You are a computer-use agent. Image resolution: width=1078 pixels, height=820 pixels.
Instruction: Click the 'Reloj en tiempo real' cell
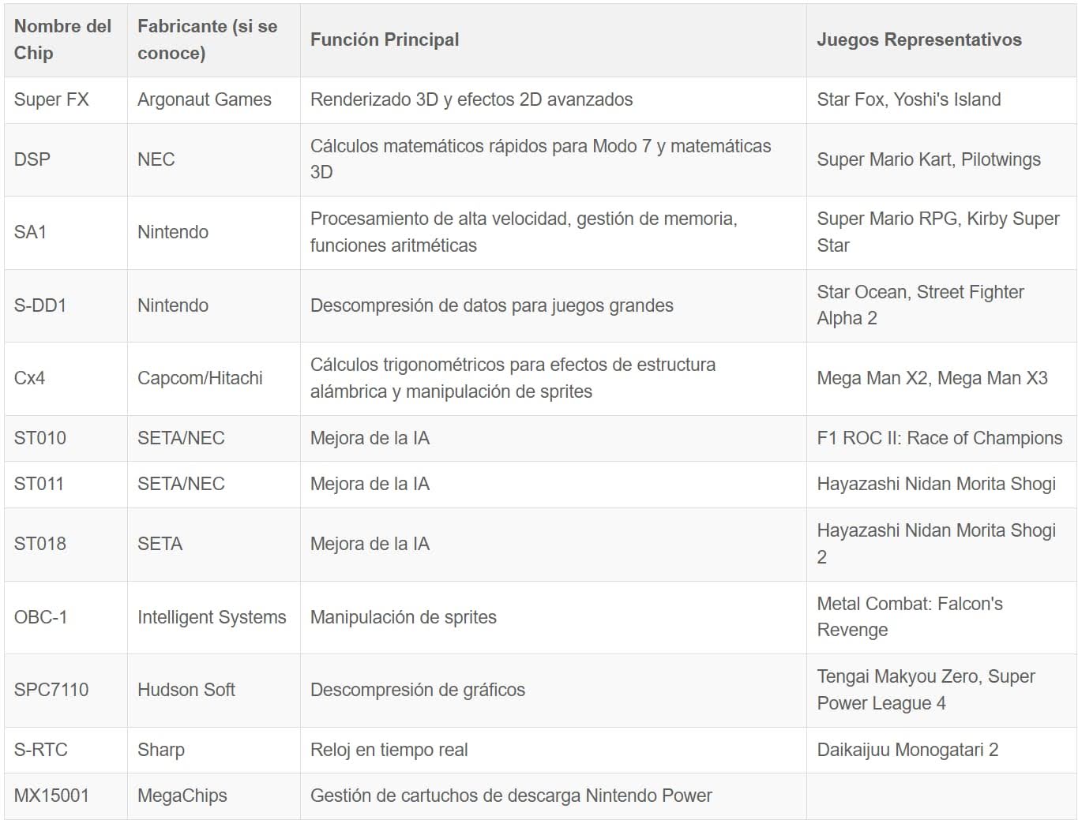coord(389,750)
